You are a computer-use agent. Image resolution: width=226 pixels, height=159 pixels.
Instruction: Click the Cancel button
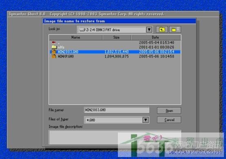(169, 120)
